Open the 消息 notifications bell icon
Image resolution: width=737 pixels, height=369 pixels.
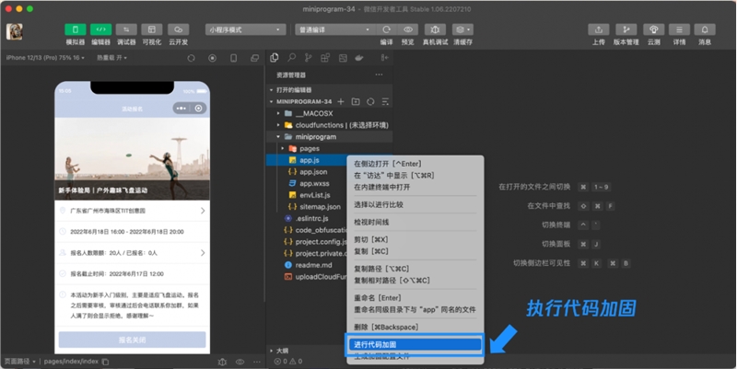[x=705, y=29]
